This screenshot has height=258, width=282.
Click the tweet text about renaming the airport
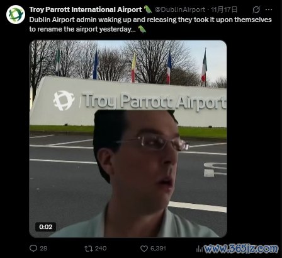(150, 25)
